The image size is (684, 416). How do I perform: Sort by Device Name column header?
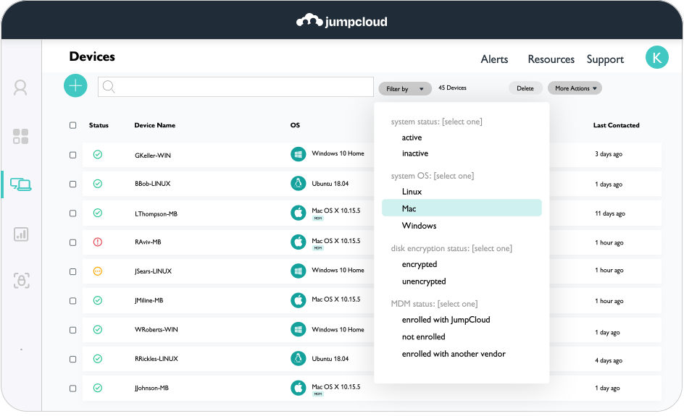pyautogui.click(x=155, y=125)
